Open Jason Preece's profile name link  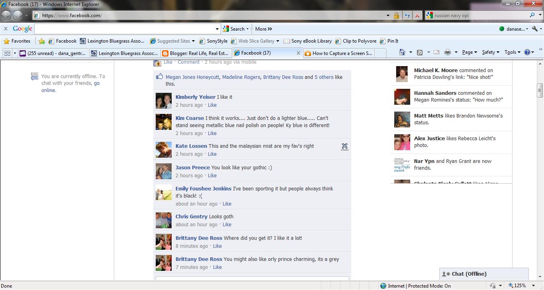click(193, 168)
